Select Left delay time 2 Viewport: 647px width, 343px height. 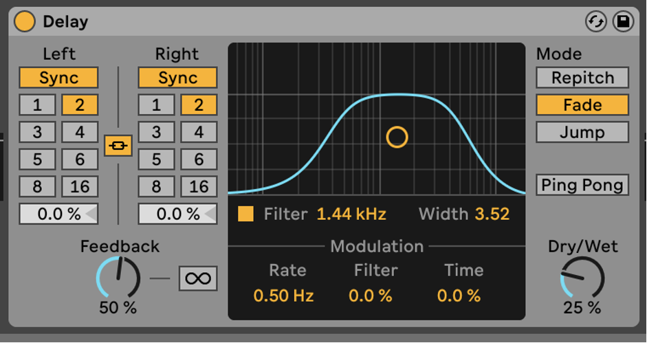[x=80, y=105]
